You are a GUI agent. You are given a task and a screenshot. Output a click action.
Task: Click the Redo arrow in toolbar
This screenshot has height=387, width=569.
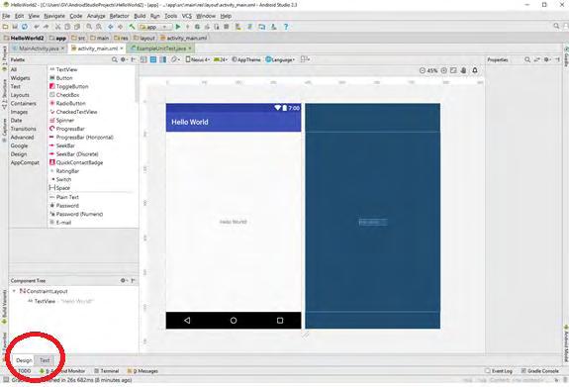click(x=47, y=27)
